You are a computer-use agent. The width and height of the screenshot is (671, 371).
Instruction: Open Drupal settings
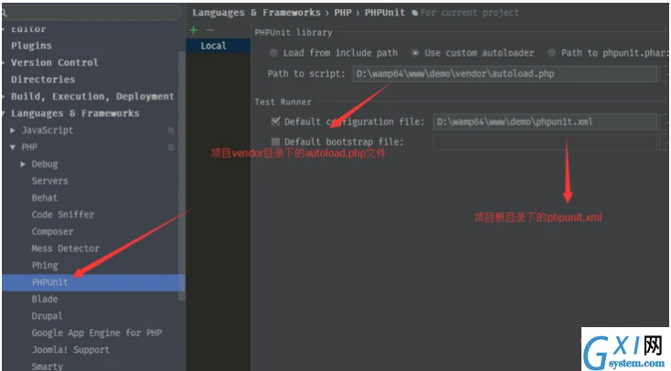(x=47, y=316)
